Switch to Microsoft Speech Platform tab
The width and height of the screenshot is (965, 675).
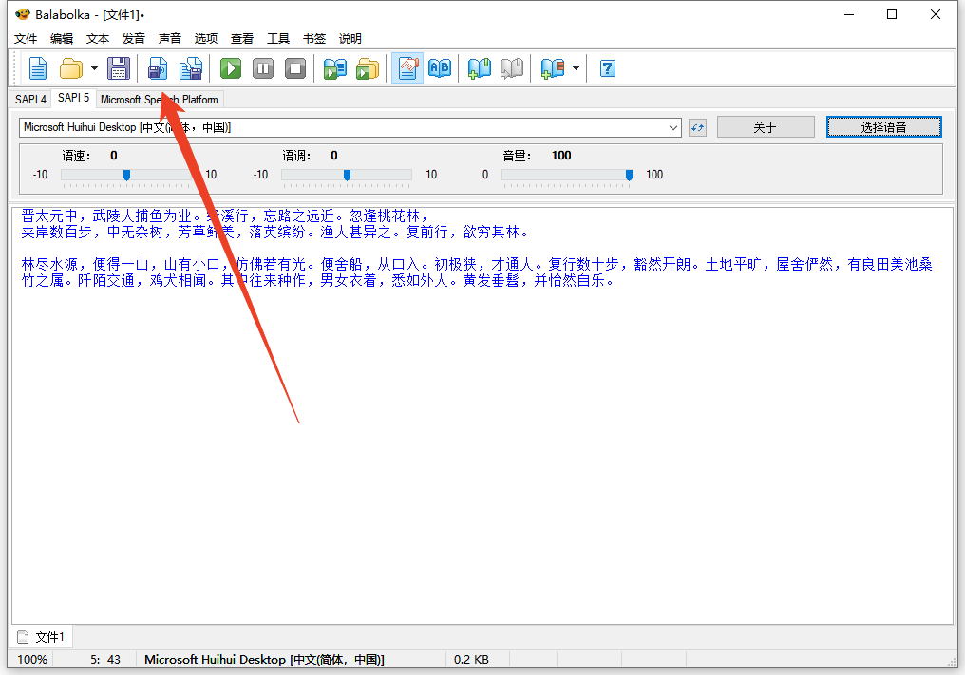point(159,99)
